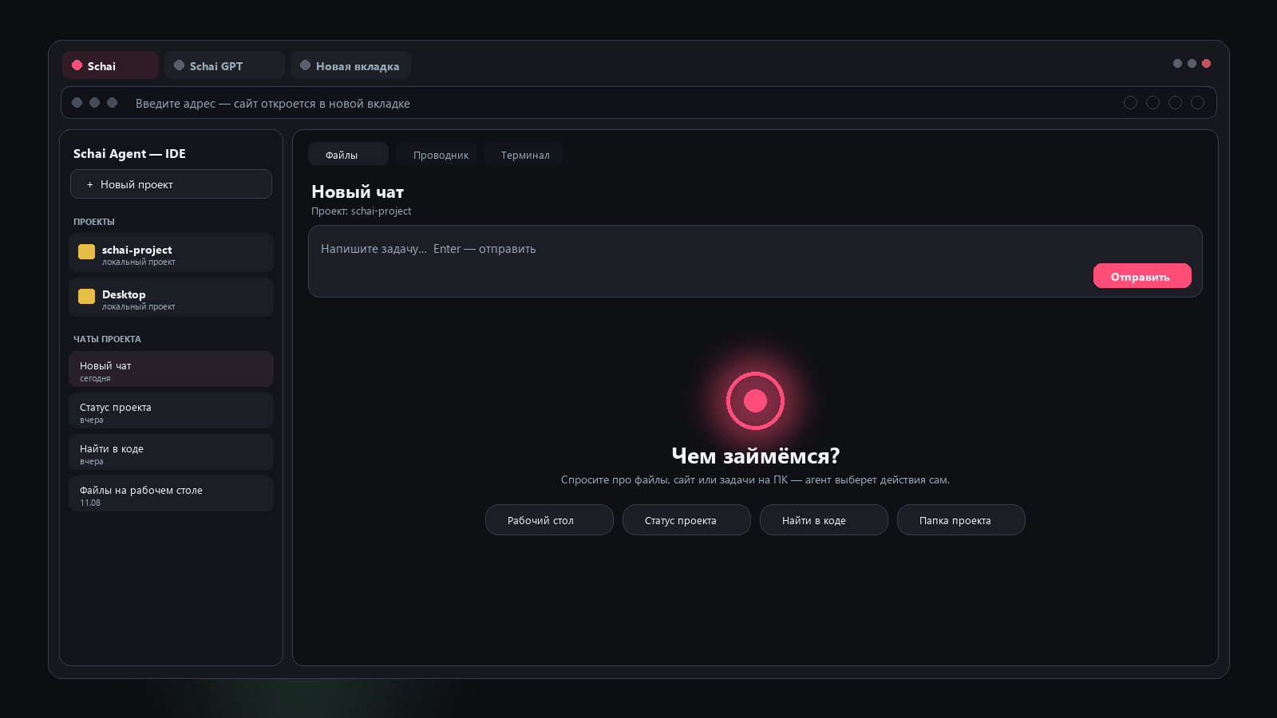1277x718 pixels.
Task: Open the Терминал tab
Action: tap(525, 155)
